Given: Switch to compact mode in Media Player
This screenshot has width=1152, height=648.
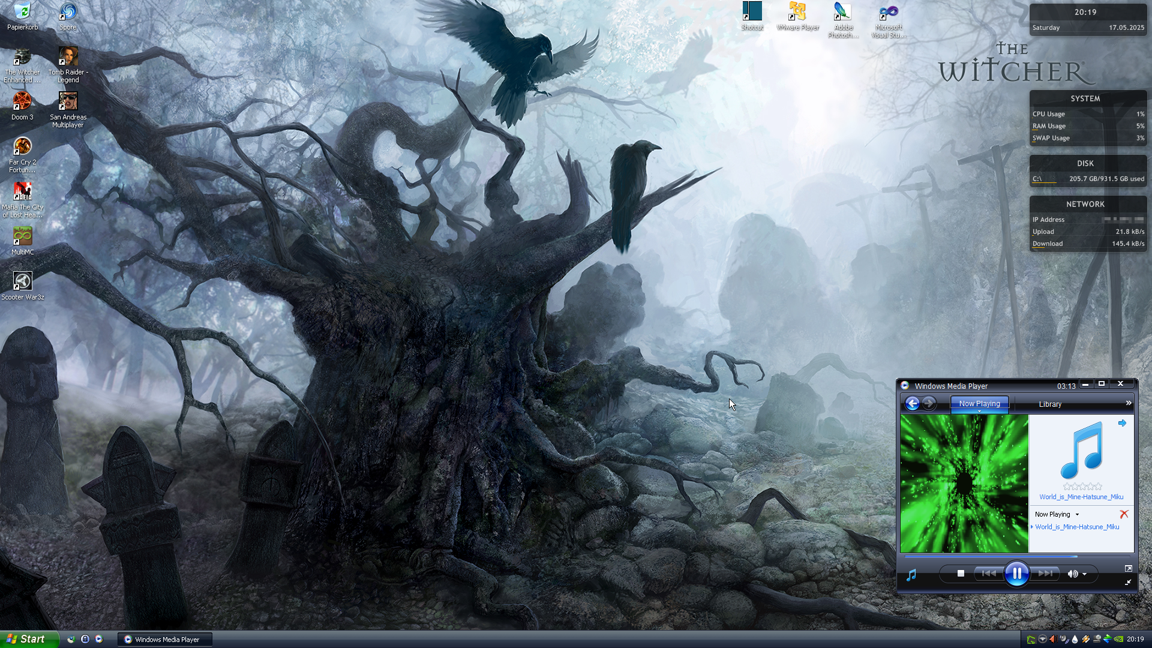Looking at the screenshot, I should 1128,582.
